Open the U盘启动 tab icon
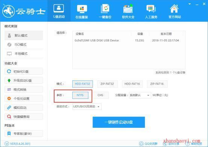208x147 pixels. [59, 8]
